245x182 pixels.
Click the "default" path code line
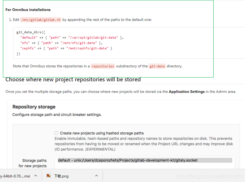click(x=72, y=37)
